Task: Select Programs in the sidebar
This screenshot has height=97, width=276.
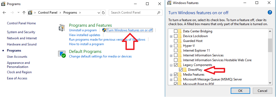Action: tap(14, 51)
